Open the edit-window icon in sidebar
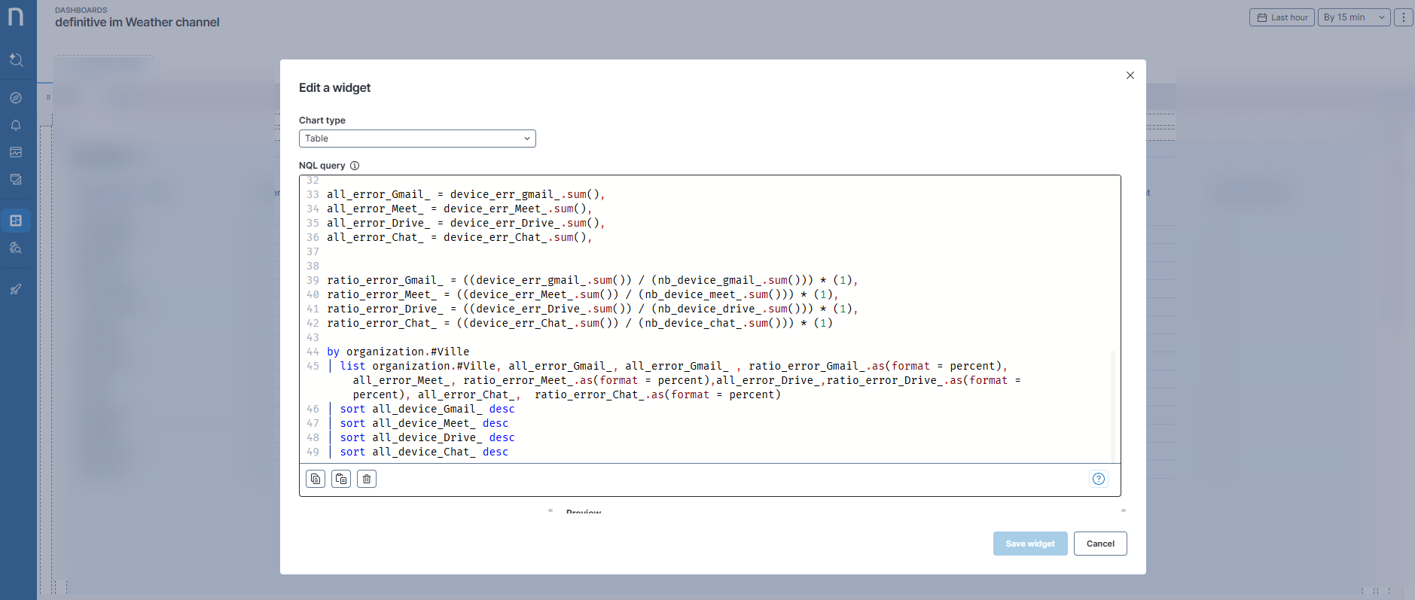Screen dimensions: 1415x600 pyautogui.click(x=16, y=179)
